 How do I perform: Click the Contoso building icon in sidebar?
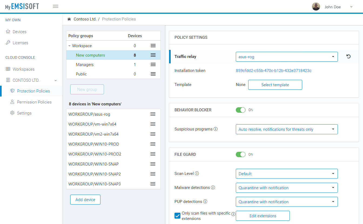pos(8,80)
